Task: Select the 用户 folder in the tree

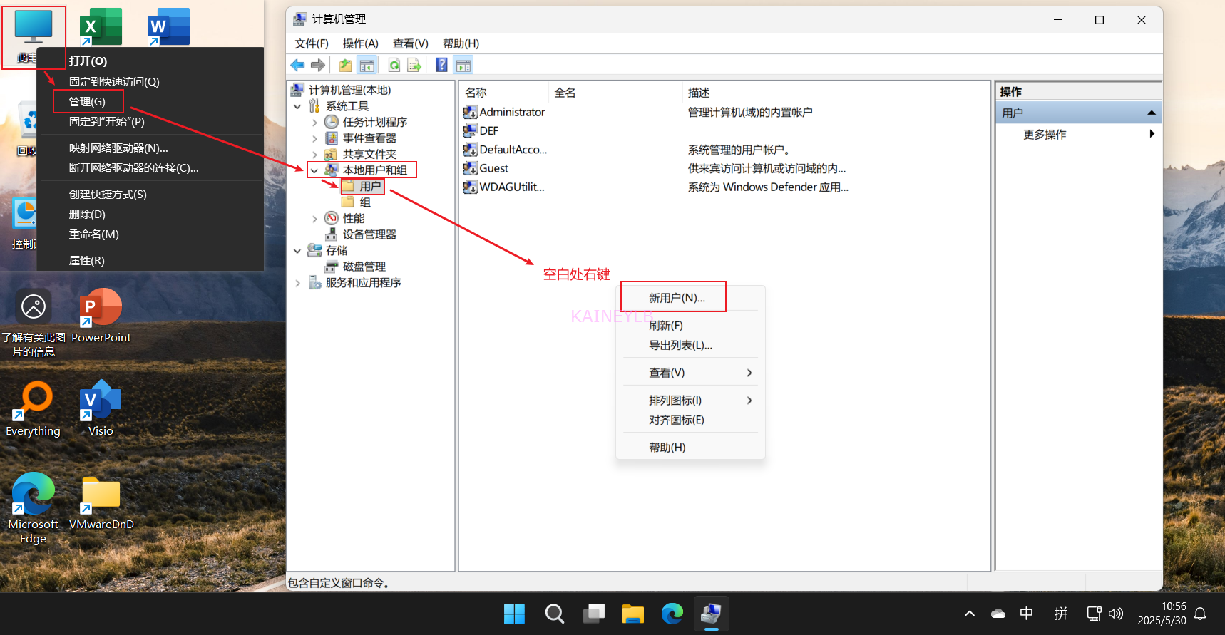Action: pyautogui.click(x=363, y=187)
